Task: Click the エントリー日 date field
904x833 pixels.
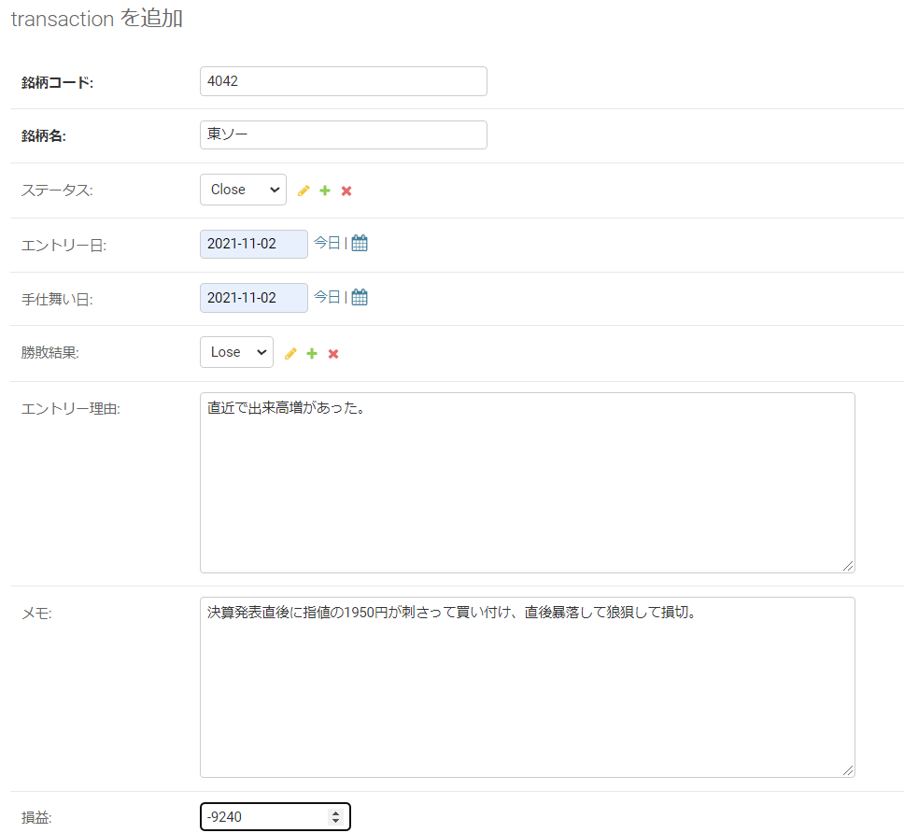Action: (254, 244)
